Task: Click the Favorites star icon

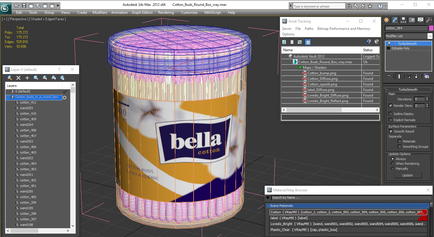Action: pyautogui.click(x=370, y=6)
